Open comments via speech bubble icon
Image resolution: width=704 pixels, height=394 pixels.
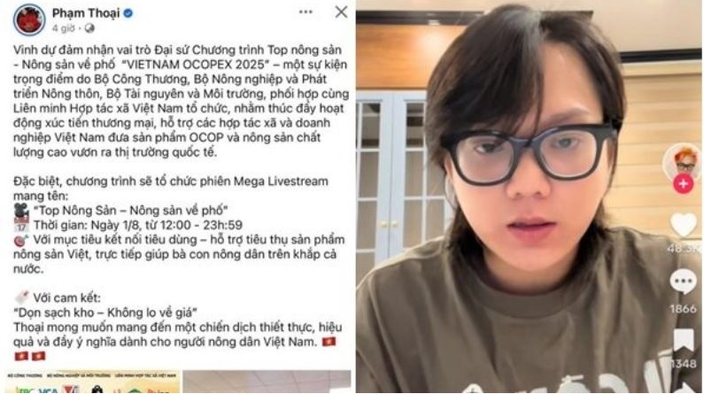tap(684, 282)
